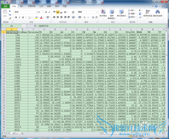Screen dimensions: 169x139
Task: Toggle Underline formatting
Action: (23, 17)
